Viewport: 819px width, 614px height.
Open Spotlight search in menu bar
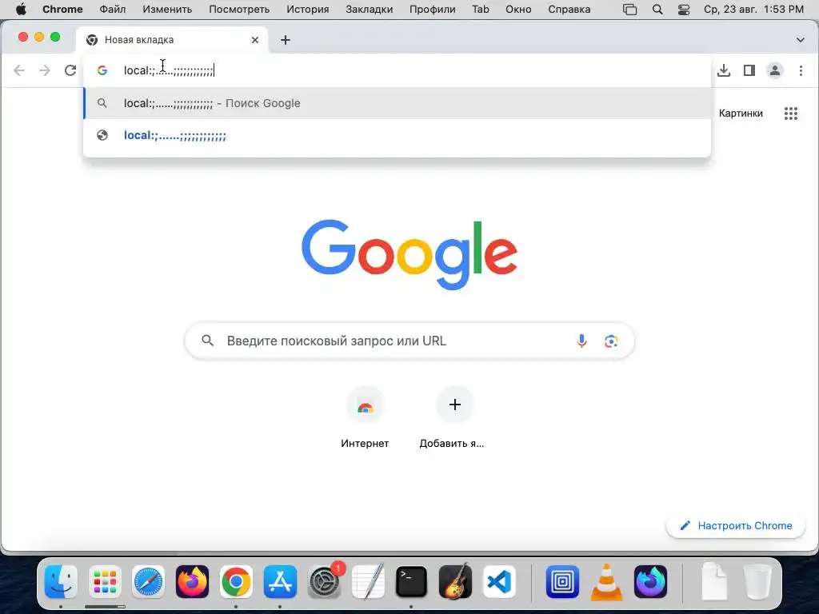pyautogui.click(x=657, y=10)
